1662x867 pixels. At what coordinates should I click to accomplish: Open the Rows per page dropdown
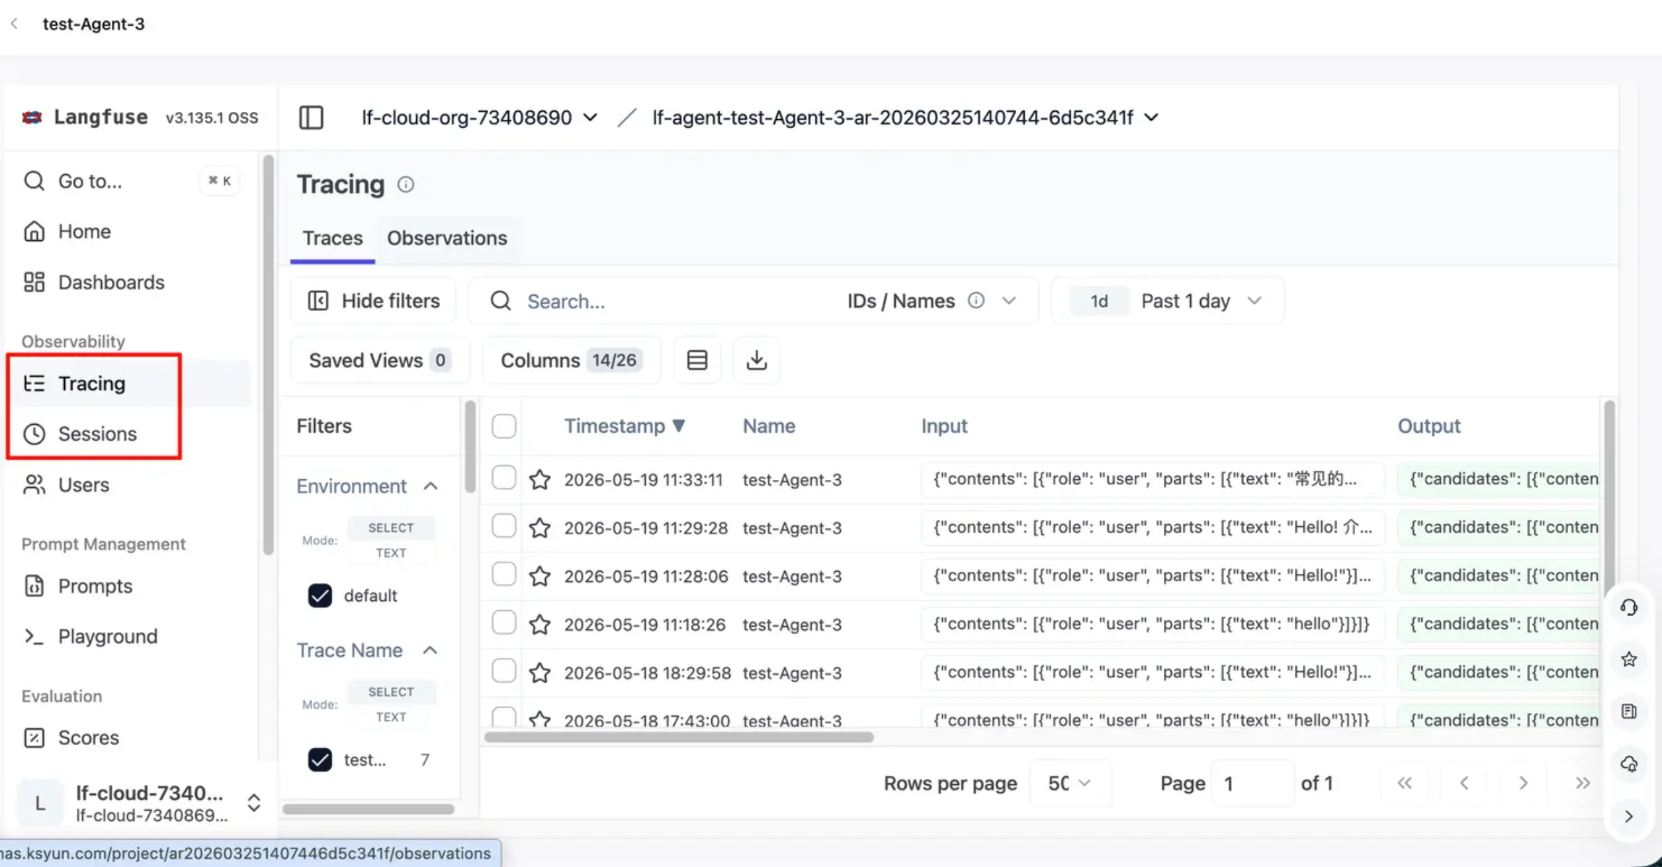pyautogui.click(x=1070, y=784)
